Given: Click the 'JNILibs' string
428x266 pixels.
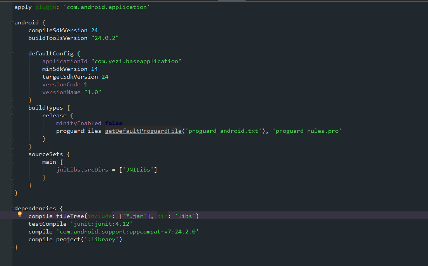Looking at the screenshot, I should pos(138,170).
